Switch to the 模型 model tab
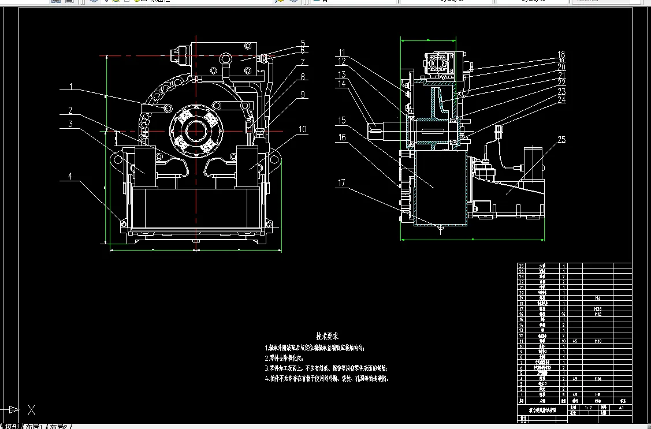The image size is (651, 429). pos(12,426)
